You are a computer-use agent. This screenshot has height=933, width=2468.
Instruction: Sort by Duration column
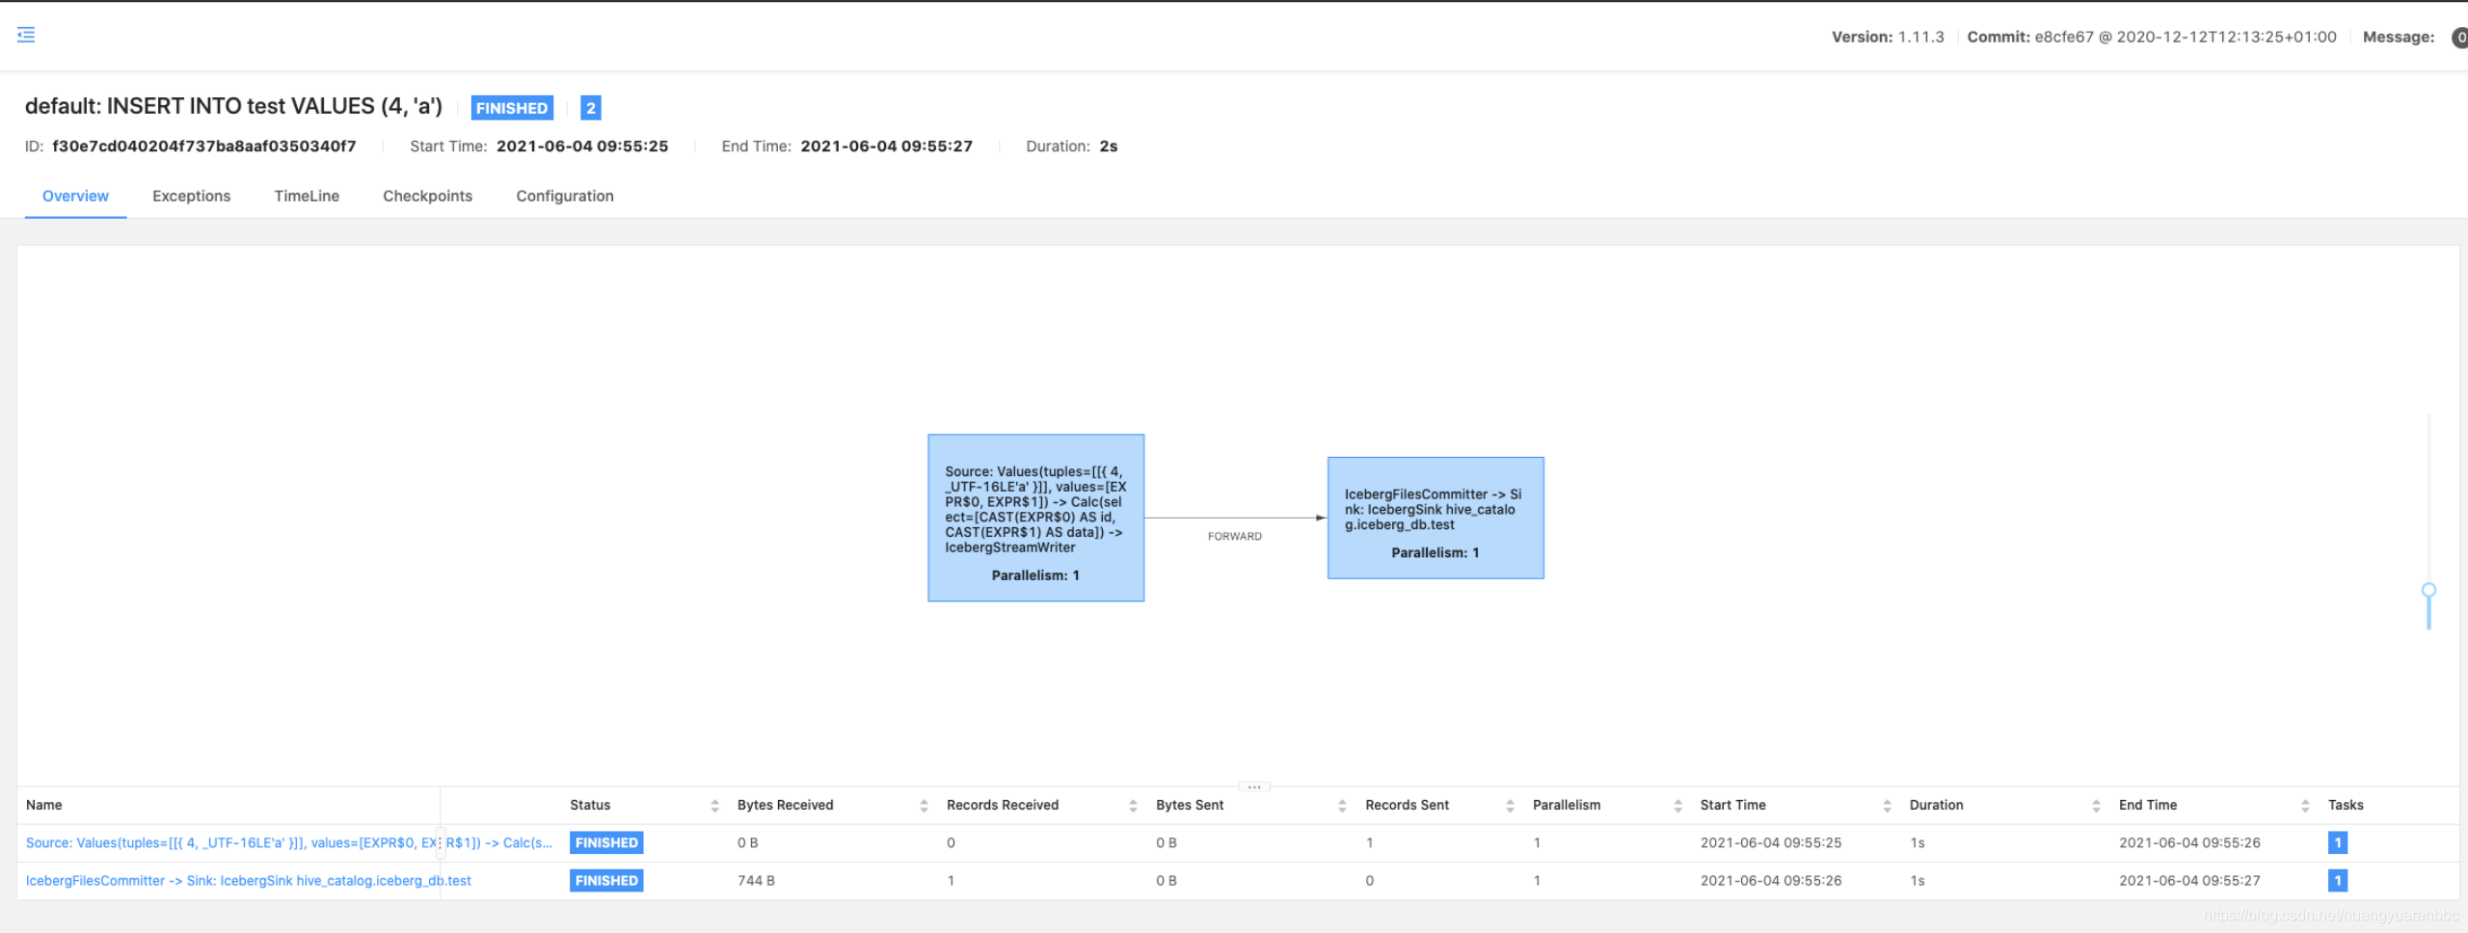[x=2096, y=806]
